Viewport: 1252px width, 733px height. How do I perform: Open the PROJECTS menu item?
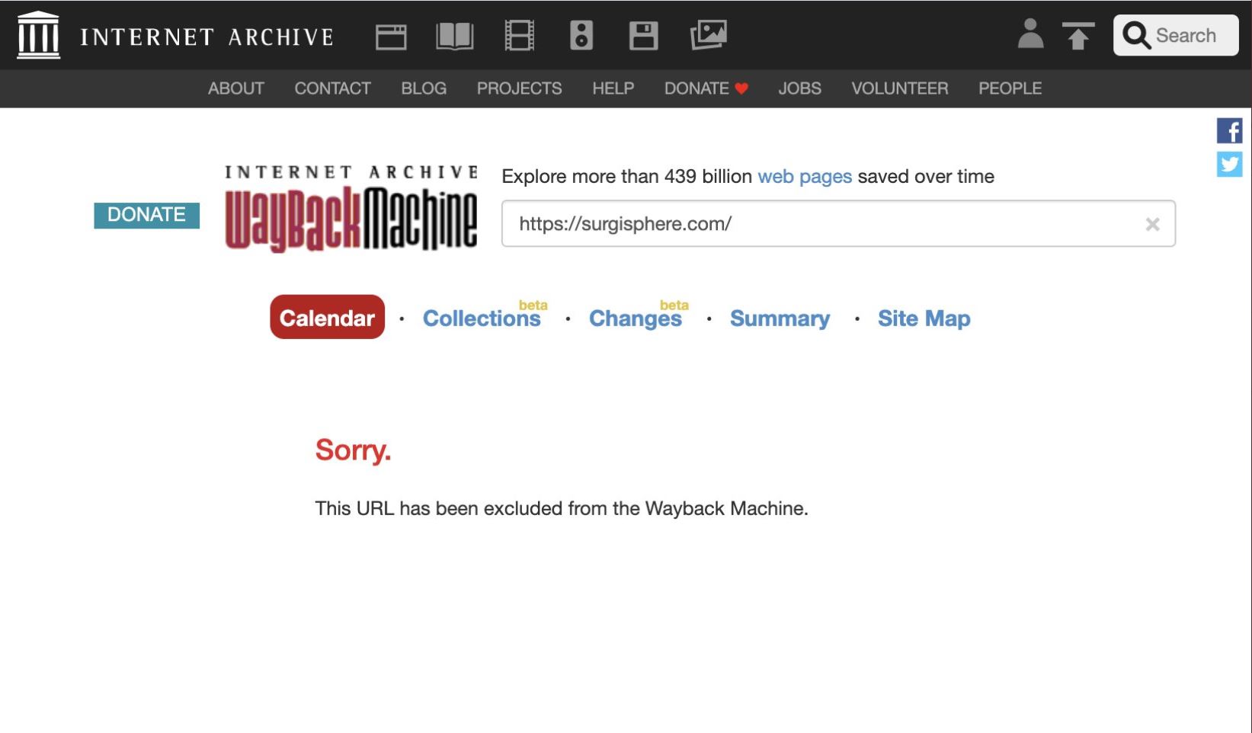[519, 88]
